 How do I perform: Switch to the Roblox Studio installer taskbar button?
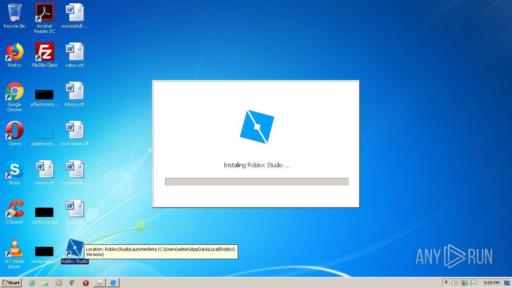pos(113,283)
